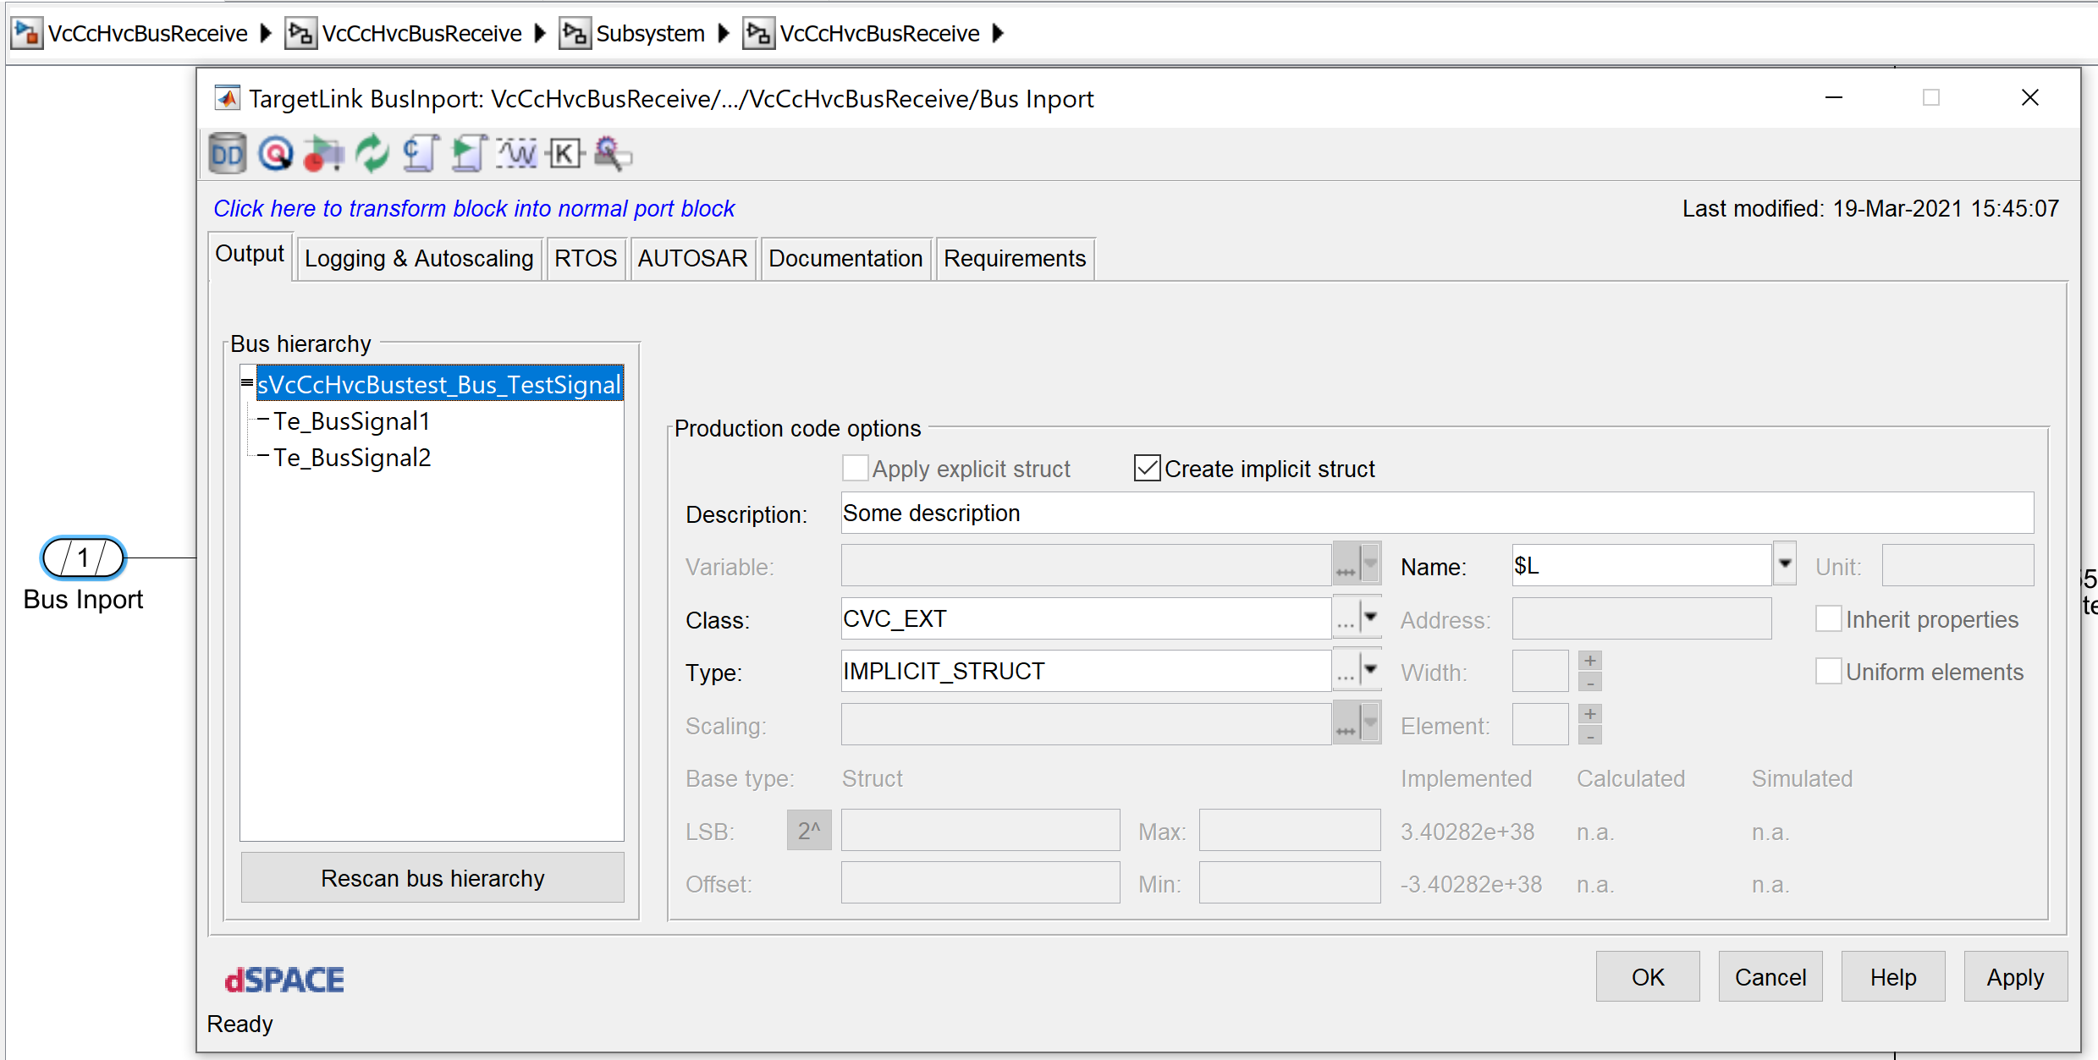Click the K gain block icon
2098x1060 pixels.
pyautogui.click(x=565, y=154)
